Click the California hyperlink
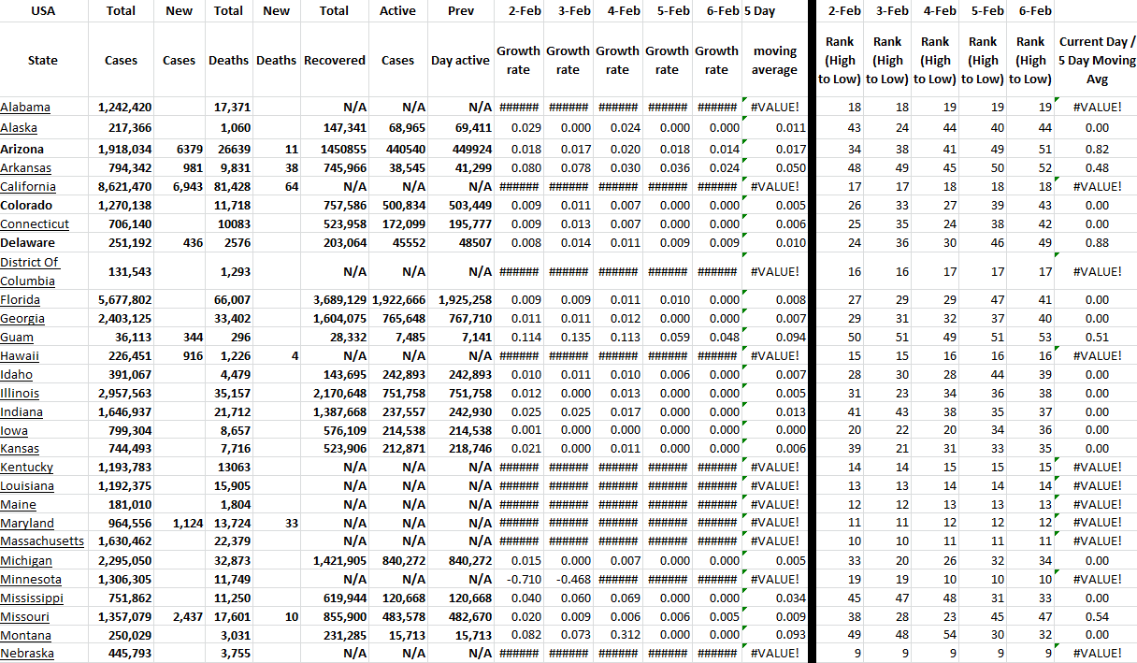Screen dimensions: 1137x663 [x=28, y=187]
